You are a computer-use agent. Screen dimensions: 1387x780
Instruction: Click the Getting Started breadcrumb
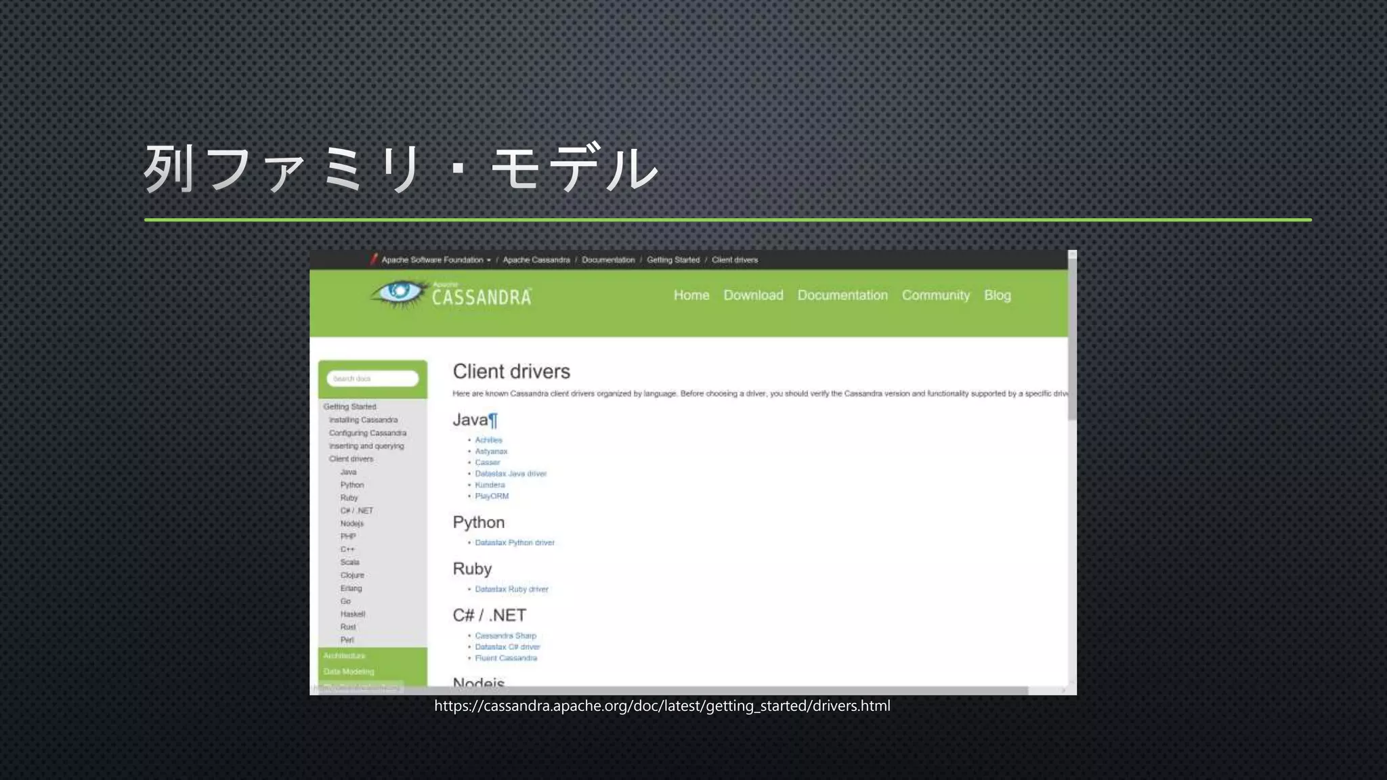point(673,260)
